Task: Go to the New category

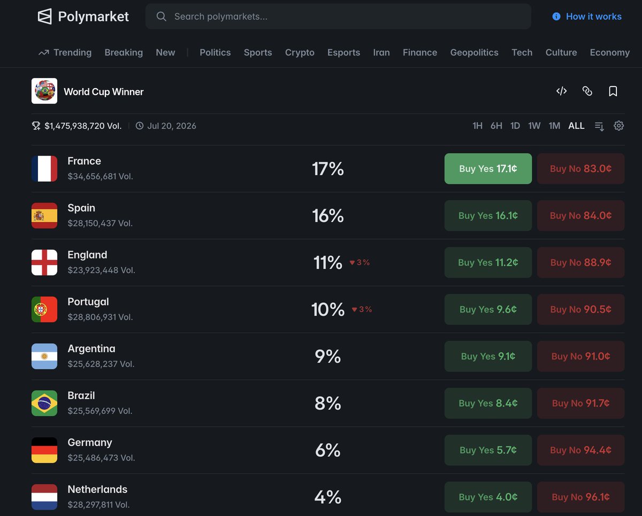Action: (x=165, y=52)
